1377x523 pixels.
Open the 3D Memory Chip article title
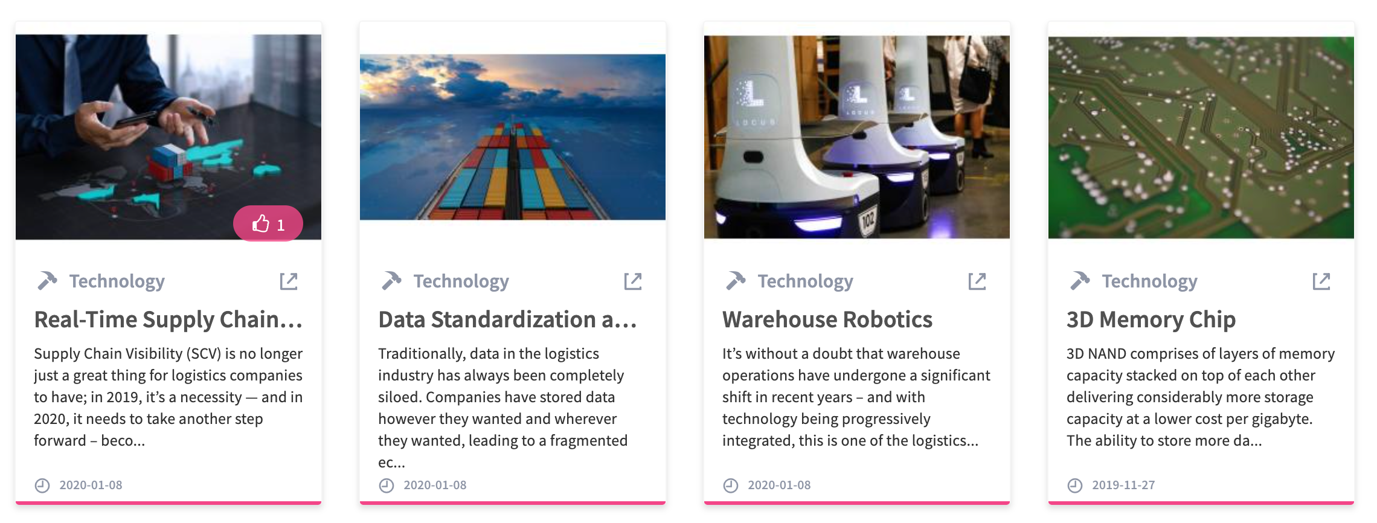coord(1151,319)
